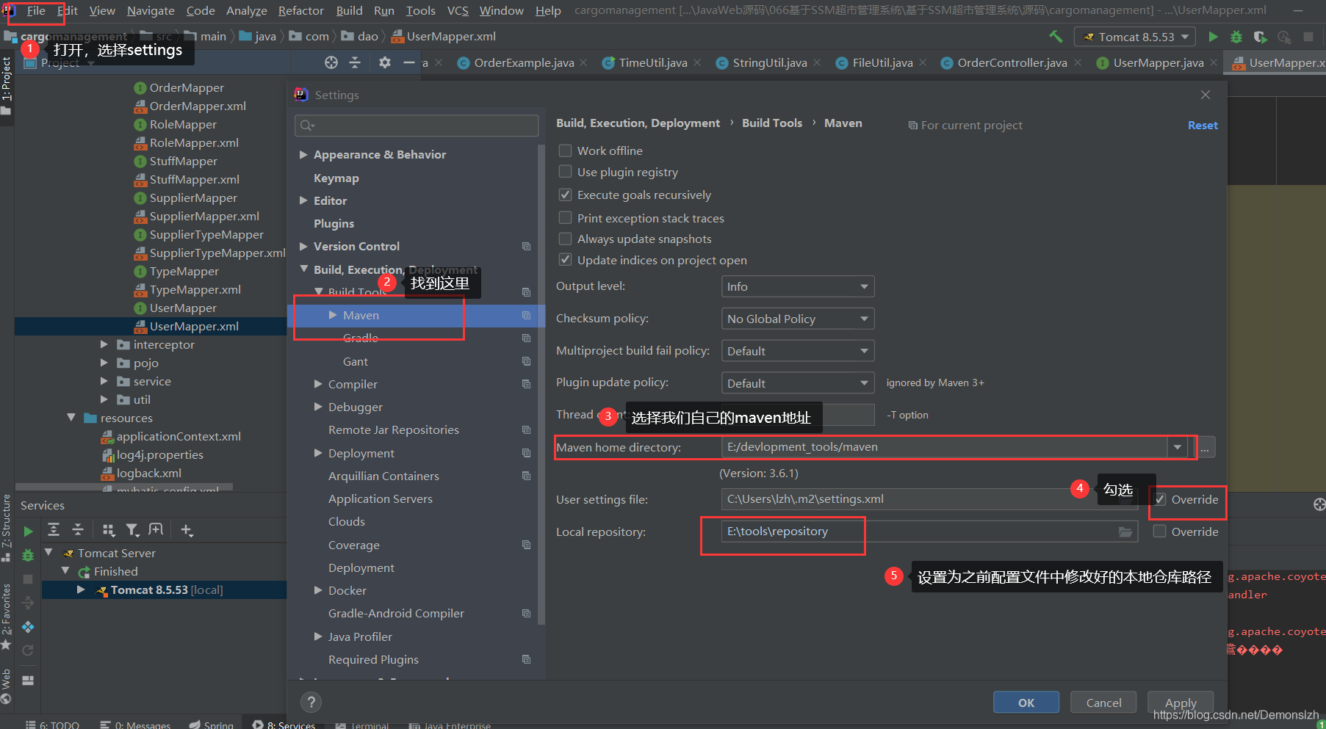Switch to TimeUtil.java editor tab

coord(652,63)
